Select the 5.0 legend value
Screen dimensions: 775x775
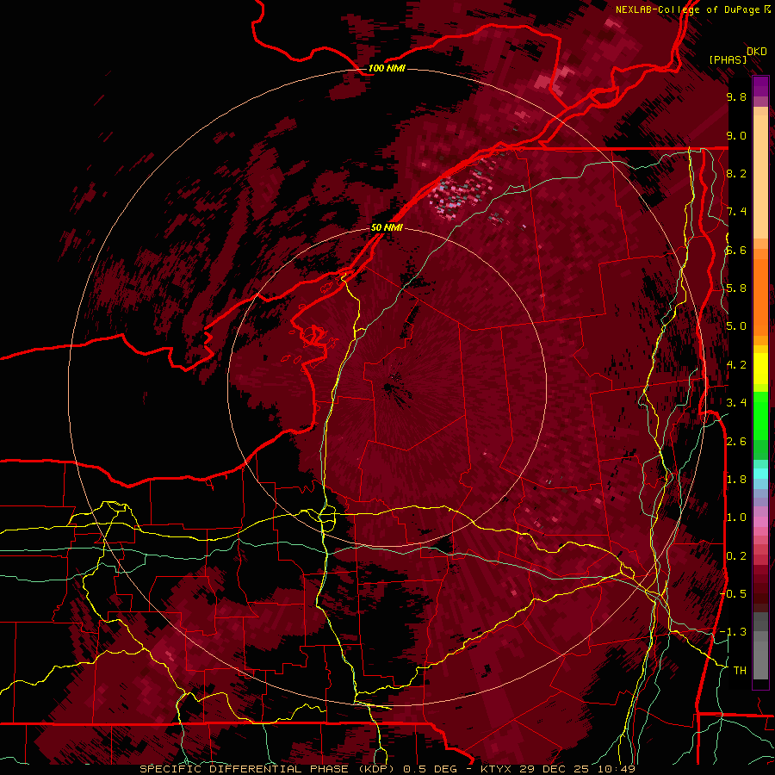[x=736, y=326]
